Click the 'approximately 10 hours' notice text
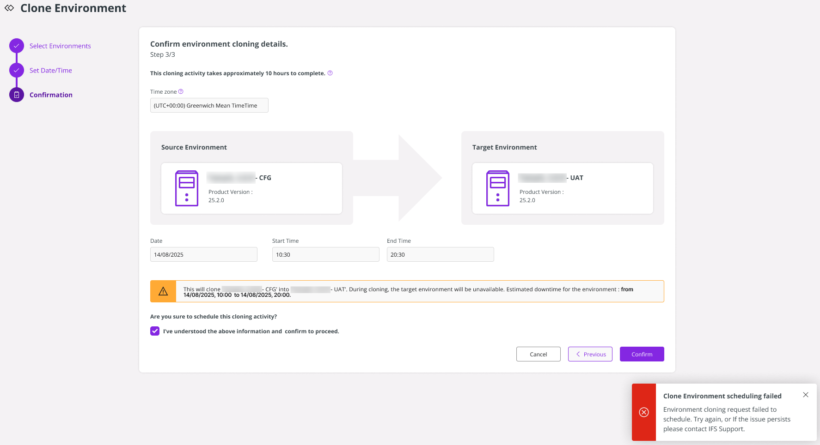This screenshot has width=820, height=445. click(x=238, y=73)
